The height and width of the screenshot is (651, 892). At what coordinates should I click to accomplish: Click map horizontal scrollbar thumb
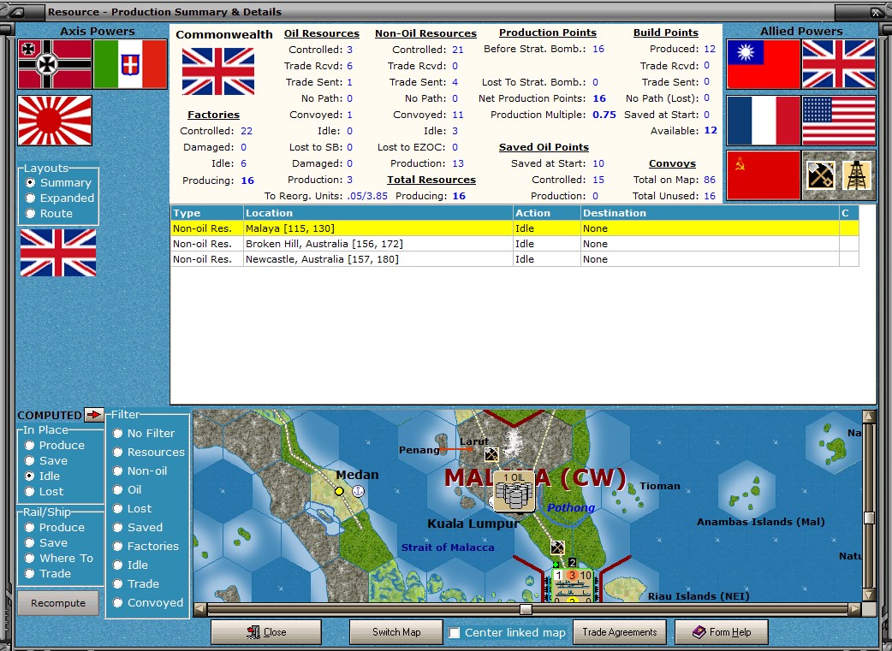526,609
